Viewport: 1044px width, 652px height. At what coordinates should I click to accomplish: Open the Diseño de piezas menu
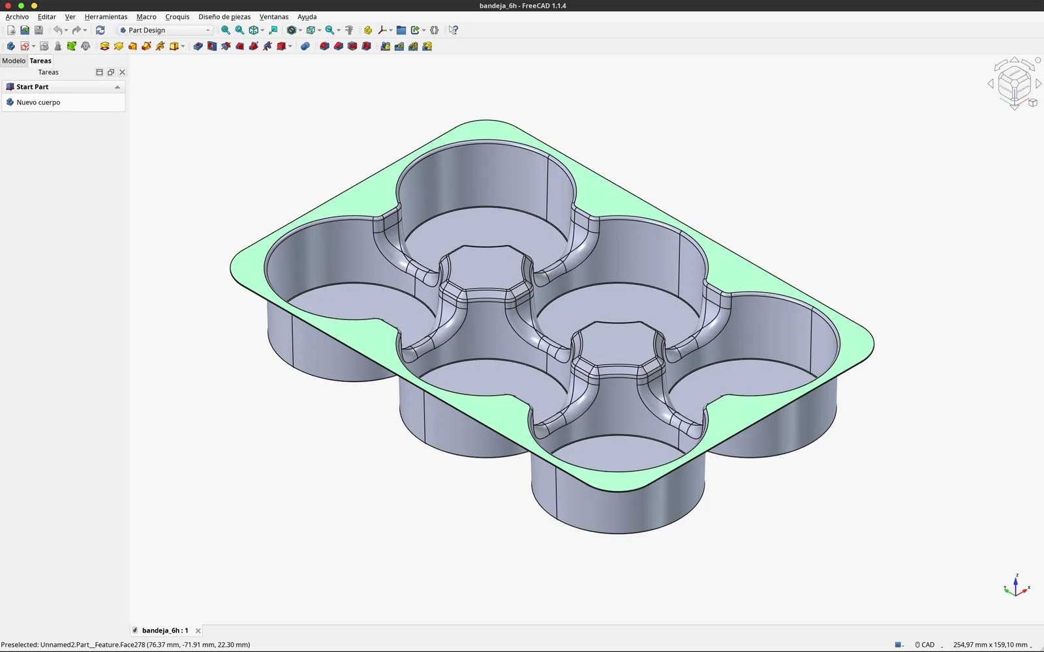(x=224, y=17)
